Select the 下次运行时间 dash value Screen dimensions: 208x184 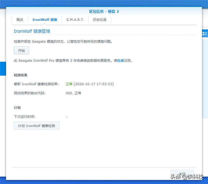(66, 116)
